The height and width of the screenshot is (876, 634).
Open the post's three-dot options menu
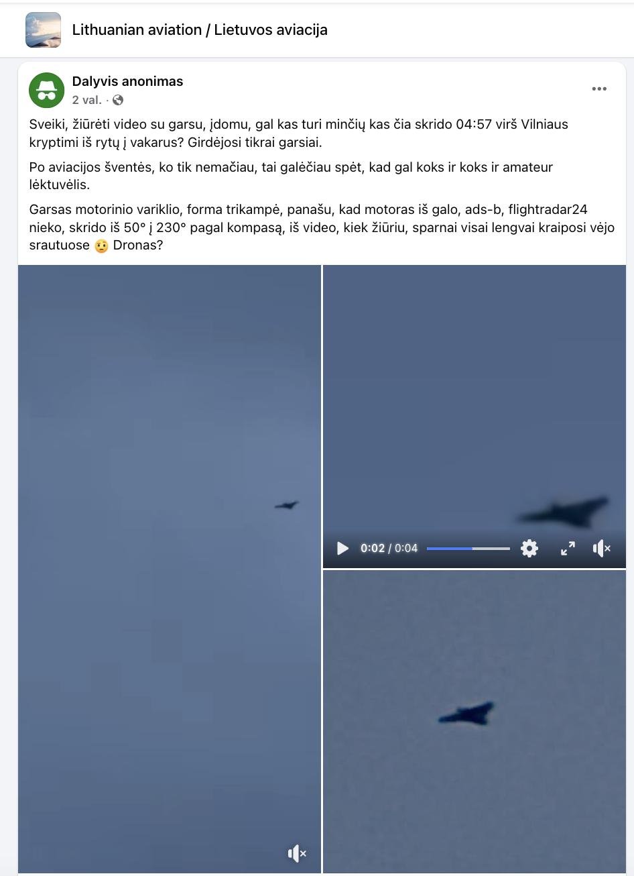tap(599, 89)
